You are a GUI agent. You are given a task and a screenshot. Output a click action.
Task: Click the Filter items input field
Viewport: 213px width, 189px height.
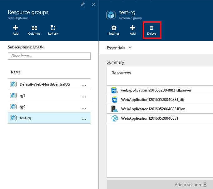[49, 56]
